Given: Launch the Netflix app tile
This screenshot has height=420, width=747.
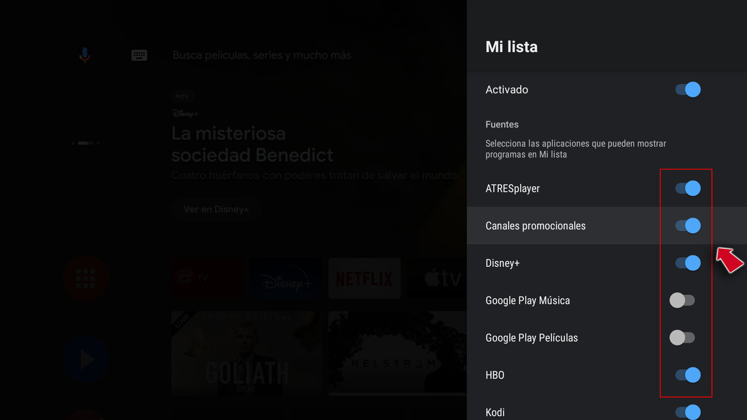Looking at the screenshot, I should click(365, 278).
